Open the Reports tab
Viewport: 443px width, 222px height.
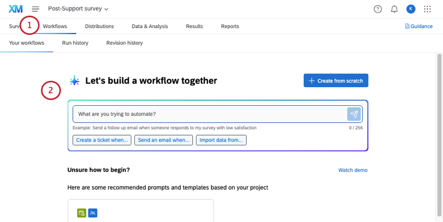[x=230, y=26]
